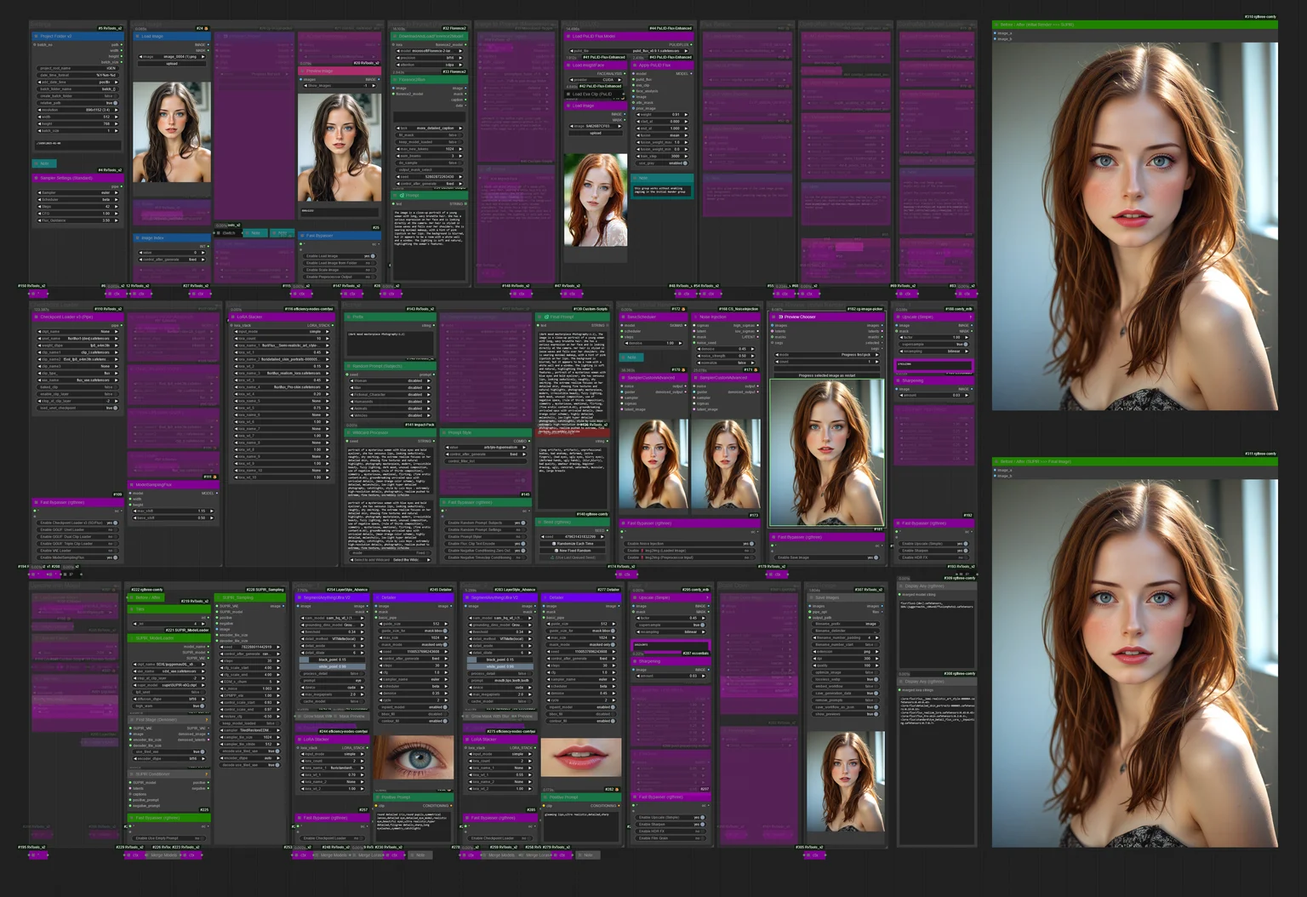
Task: Collapse the Checkpoint Loader v3 (Pipe) node dot
Action: [36, 317]
